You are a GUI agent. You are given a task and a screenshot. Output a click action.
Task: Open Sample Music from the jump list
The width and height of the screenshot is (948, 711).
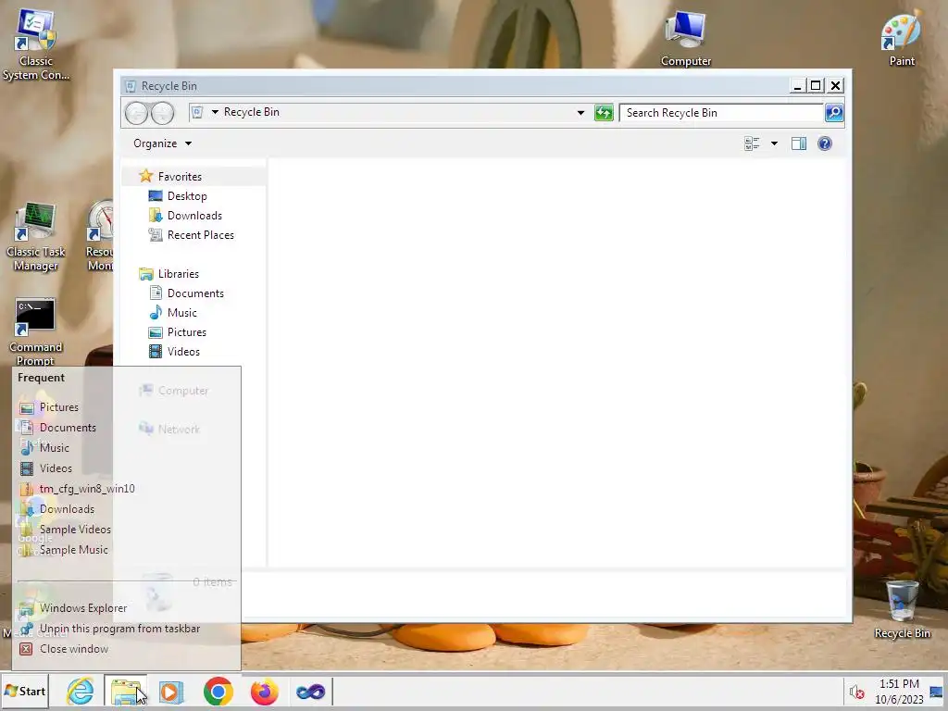(126, 550)
